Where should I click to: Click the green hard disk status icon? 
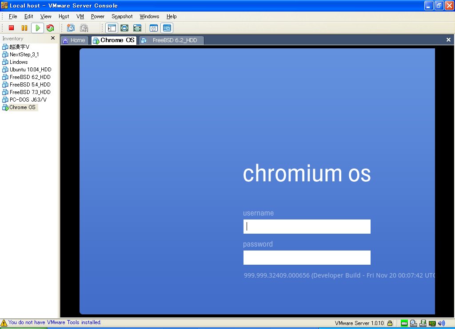[404, 323]
